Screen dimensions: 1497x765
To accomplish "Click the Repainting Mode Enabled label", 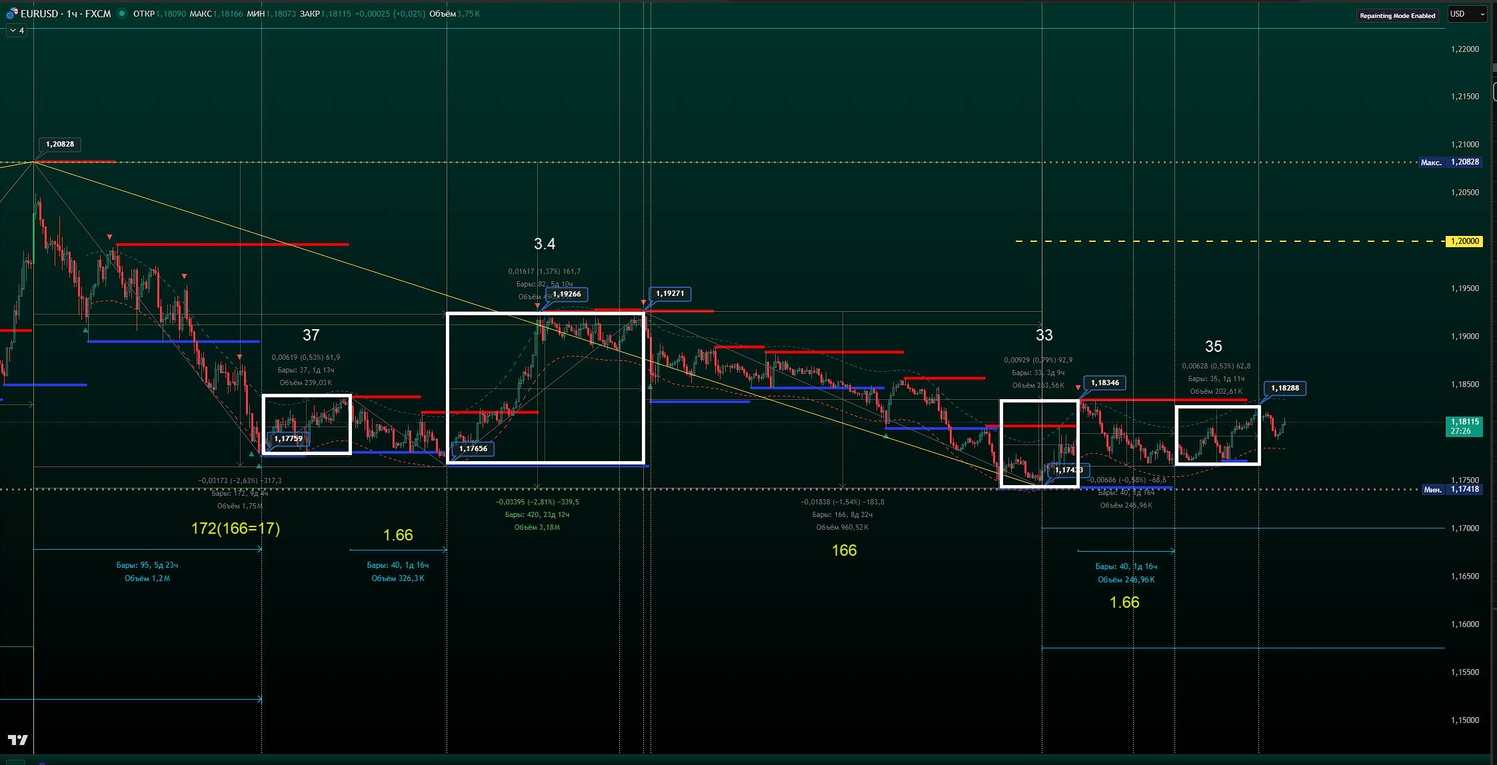I will click(x=1397, y=15).
